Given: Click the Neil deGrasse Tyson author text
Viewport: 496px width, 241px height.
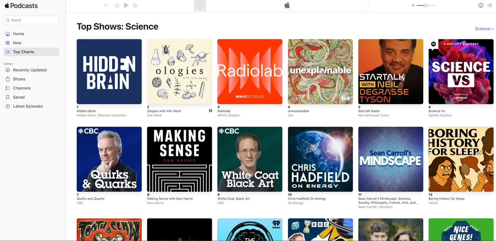Looking at the screenshot, I should 374,115.
